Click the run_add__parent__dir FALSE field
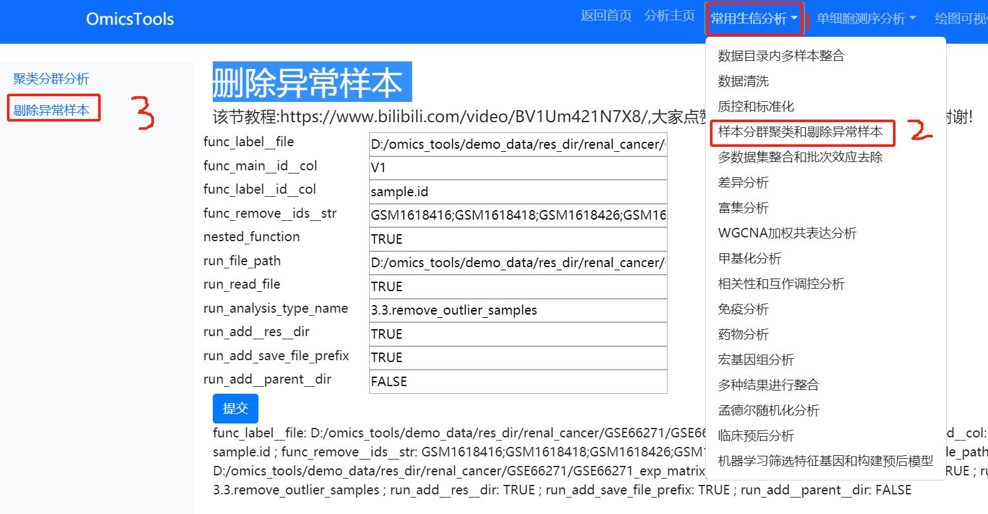Viewport: 988px width, 514px height. point(518,382)
